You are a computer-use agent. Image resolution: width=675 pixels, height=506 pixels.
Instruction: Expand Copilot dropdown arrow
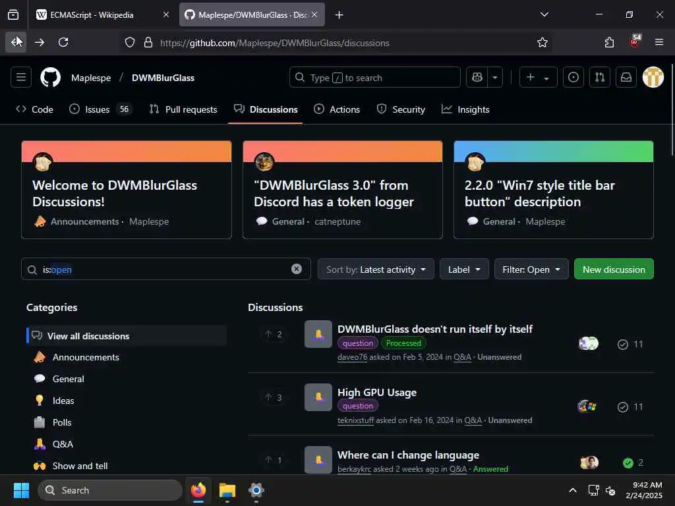(495, 78)
